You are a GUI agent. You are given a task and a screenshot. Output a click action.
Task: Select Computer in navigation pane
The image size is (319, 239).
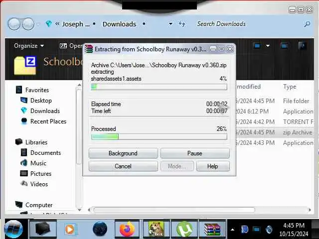[x=39, y=205]
